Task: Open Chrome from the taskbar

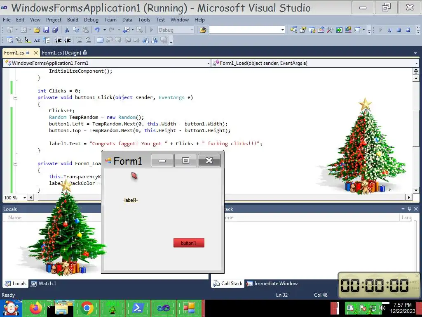Action: (87, 308)
